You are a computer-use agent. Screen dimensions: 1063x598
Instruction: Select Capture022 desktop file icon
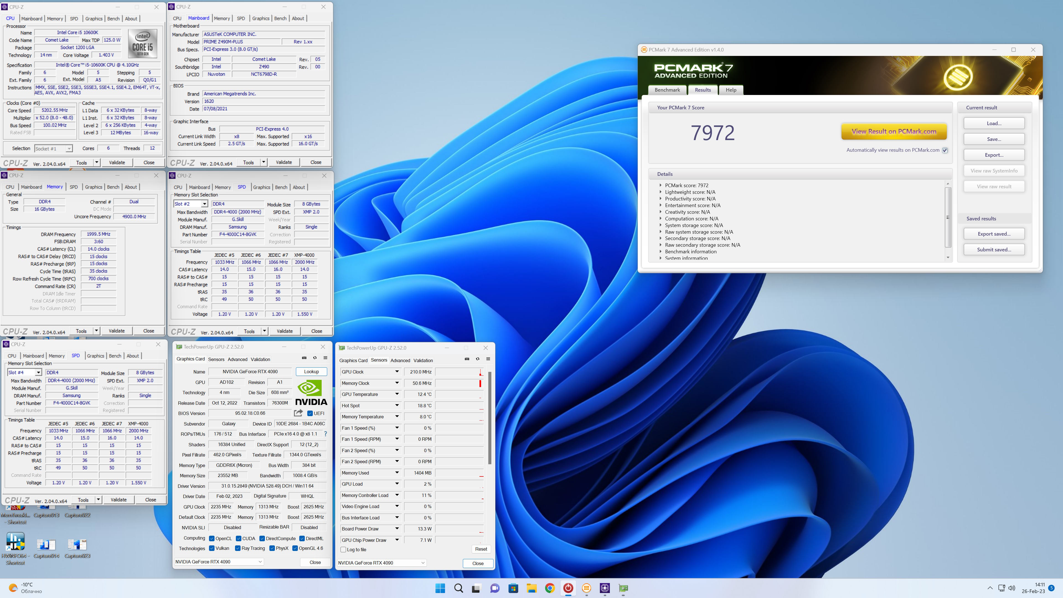[77, 511]
